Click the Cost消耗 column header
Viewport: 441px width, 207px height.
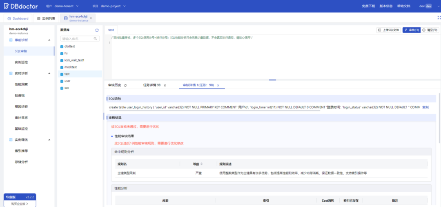(327, 200)
